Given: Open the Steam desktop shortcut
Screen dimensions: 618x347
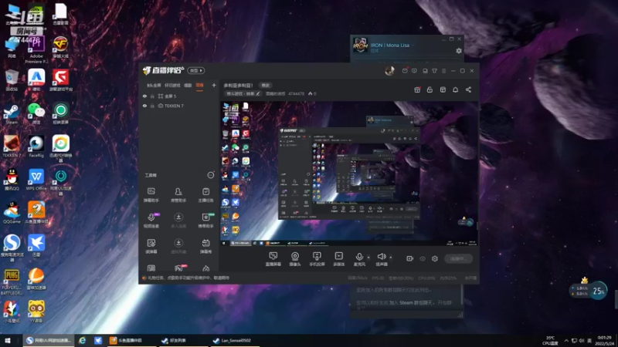Looking at the screenshot, I should pos(12,114).
